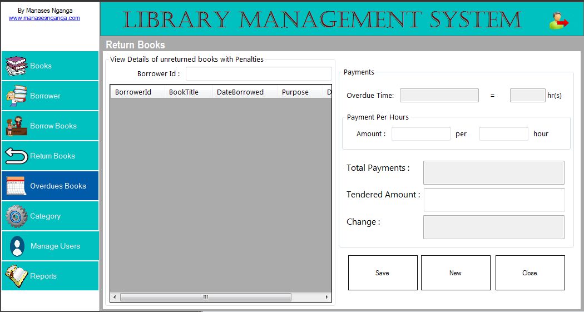
Task: Click the Overdues Books calendar icon
Action: pyautogui.click(x=16, y=186)
